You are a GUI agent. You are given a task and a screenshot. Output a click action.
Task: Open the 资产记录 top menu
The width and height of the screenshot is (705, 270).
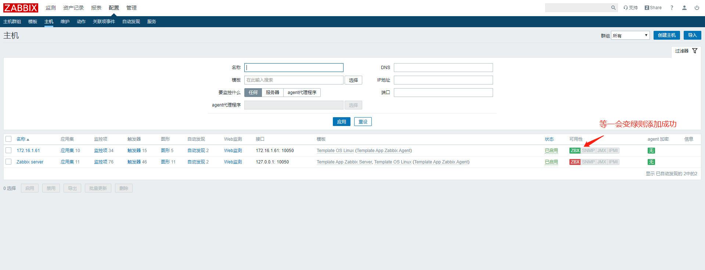(73, 8)
